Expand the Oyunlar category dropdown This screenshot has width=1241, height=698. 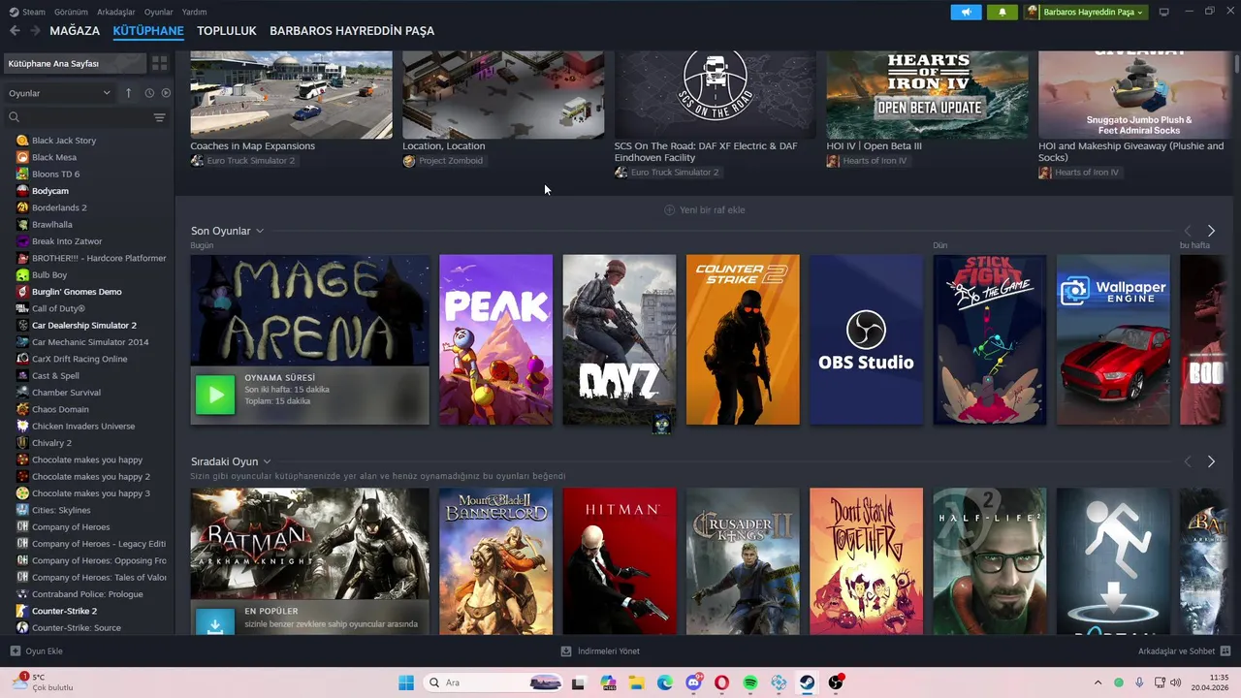60,93
